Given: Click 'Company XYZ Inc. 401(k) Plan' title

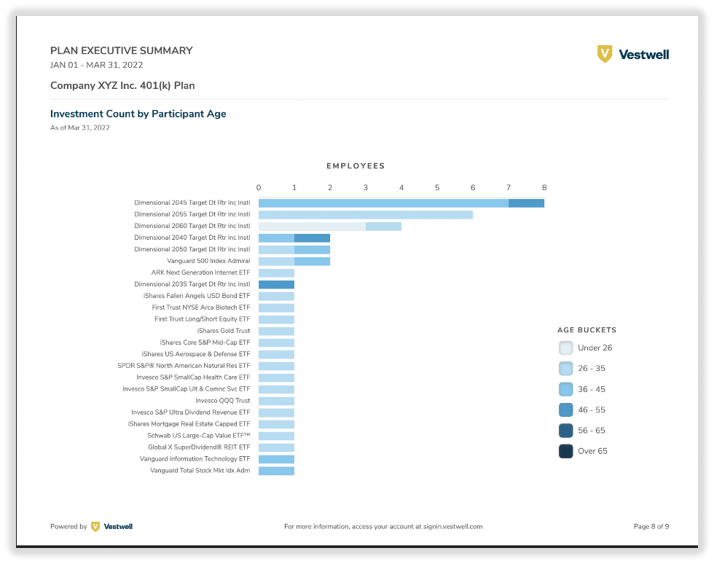Looking at the screenshot, I should pyautogui.click(x=122, y=86).
